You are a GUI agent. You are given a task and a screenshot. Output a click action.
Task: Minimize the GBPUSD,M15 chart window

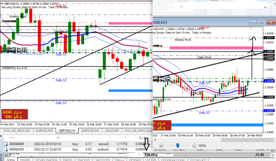(253, 22)
